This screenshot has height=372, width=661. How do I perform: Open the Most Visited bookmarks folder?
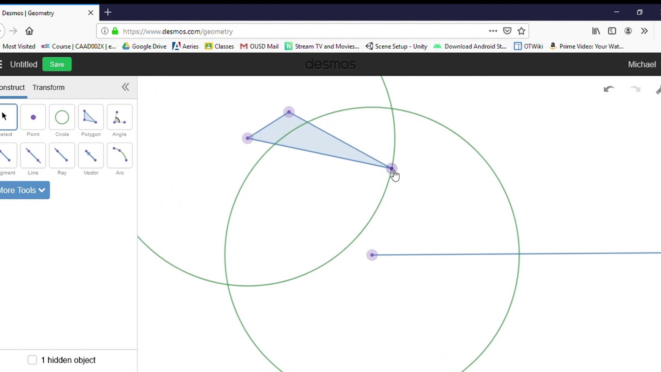19,46
